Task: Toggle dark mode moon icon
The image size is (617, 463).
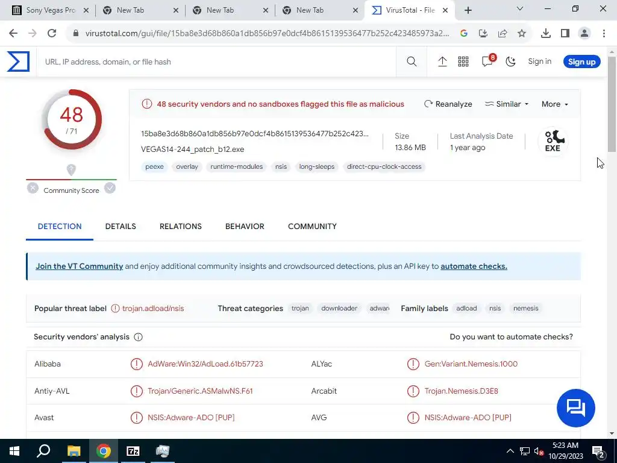Action: pos(511,61)
